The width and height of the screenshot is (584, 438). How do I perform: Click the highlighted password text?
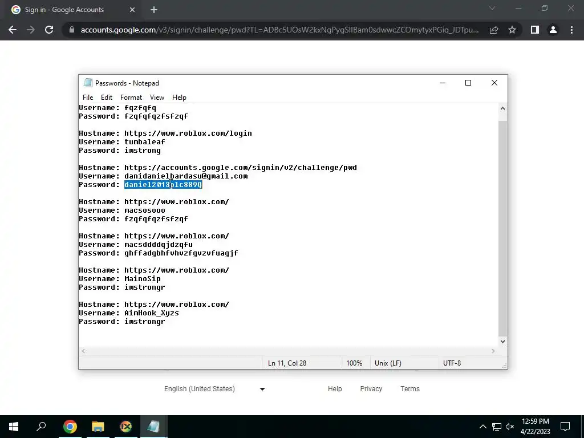click(x=163, y=185)
